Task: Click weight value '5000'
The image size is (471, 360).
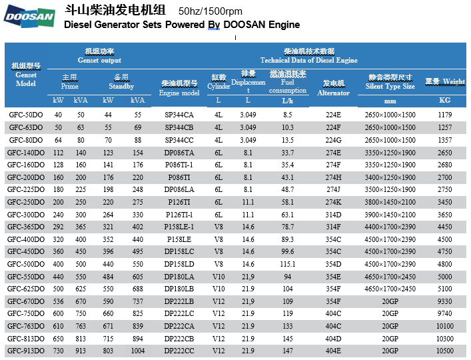Action: 445,277
